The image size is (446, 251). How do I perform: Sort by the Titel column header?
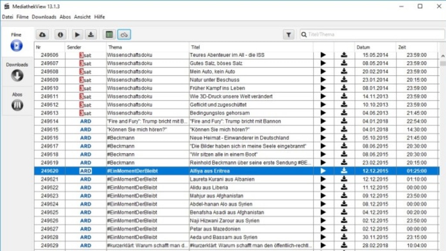coord(251,47)
